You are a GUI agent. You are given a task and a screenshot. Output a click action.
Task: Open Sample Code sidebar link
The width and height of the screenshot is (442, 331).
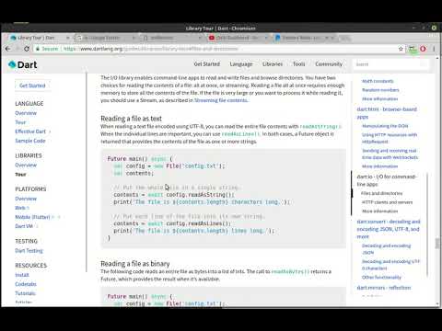[x=30, y=141]
